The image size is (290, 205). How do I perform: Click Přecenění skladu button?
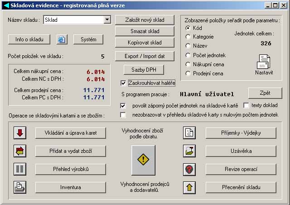[x=241, y=187]
